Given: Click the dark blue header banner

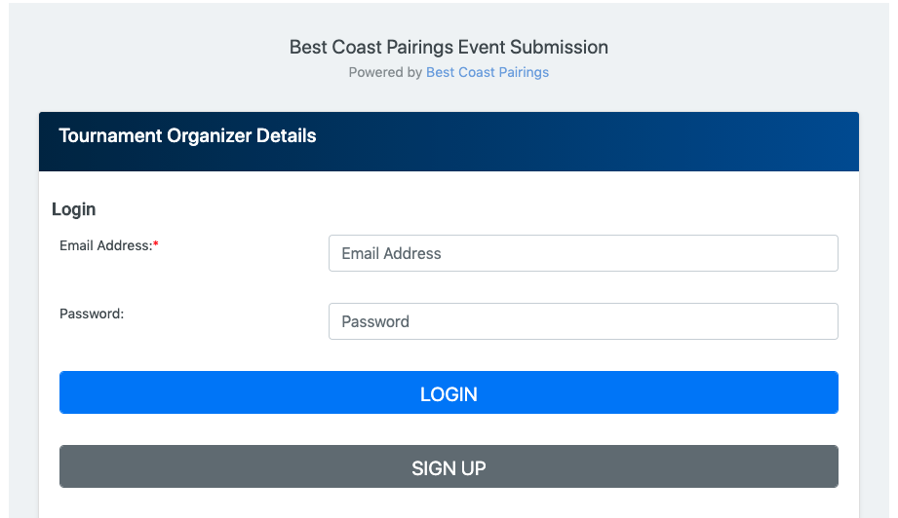Looking at the screenshot, I should click(449, 142).
